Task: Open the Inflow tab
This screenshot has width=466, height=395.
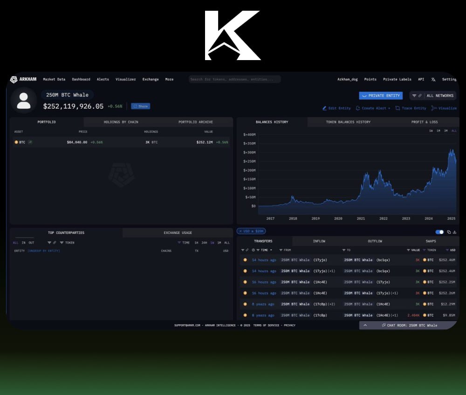Action: click(x=319, y=241)
